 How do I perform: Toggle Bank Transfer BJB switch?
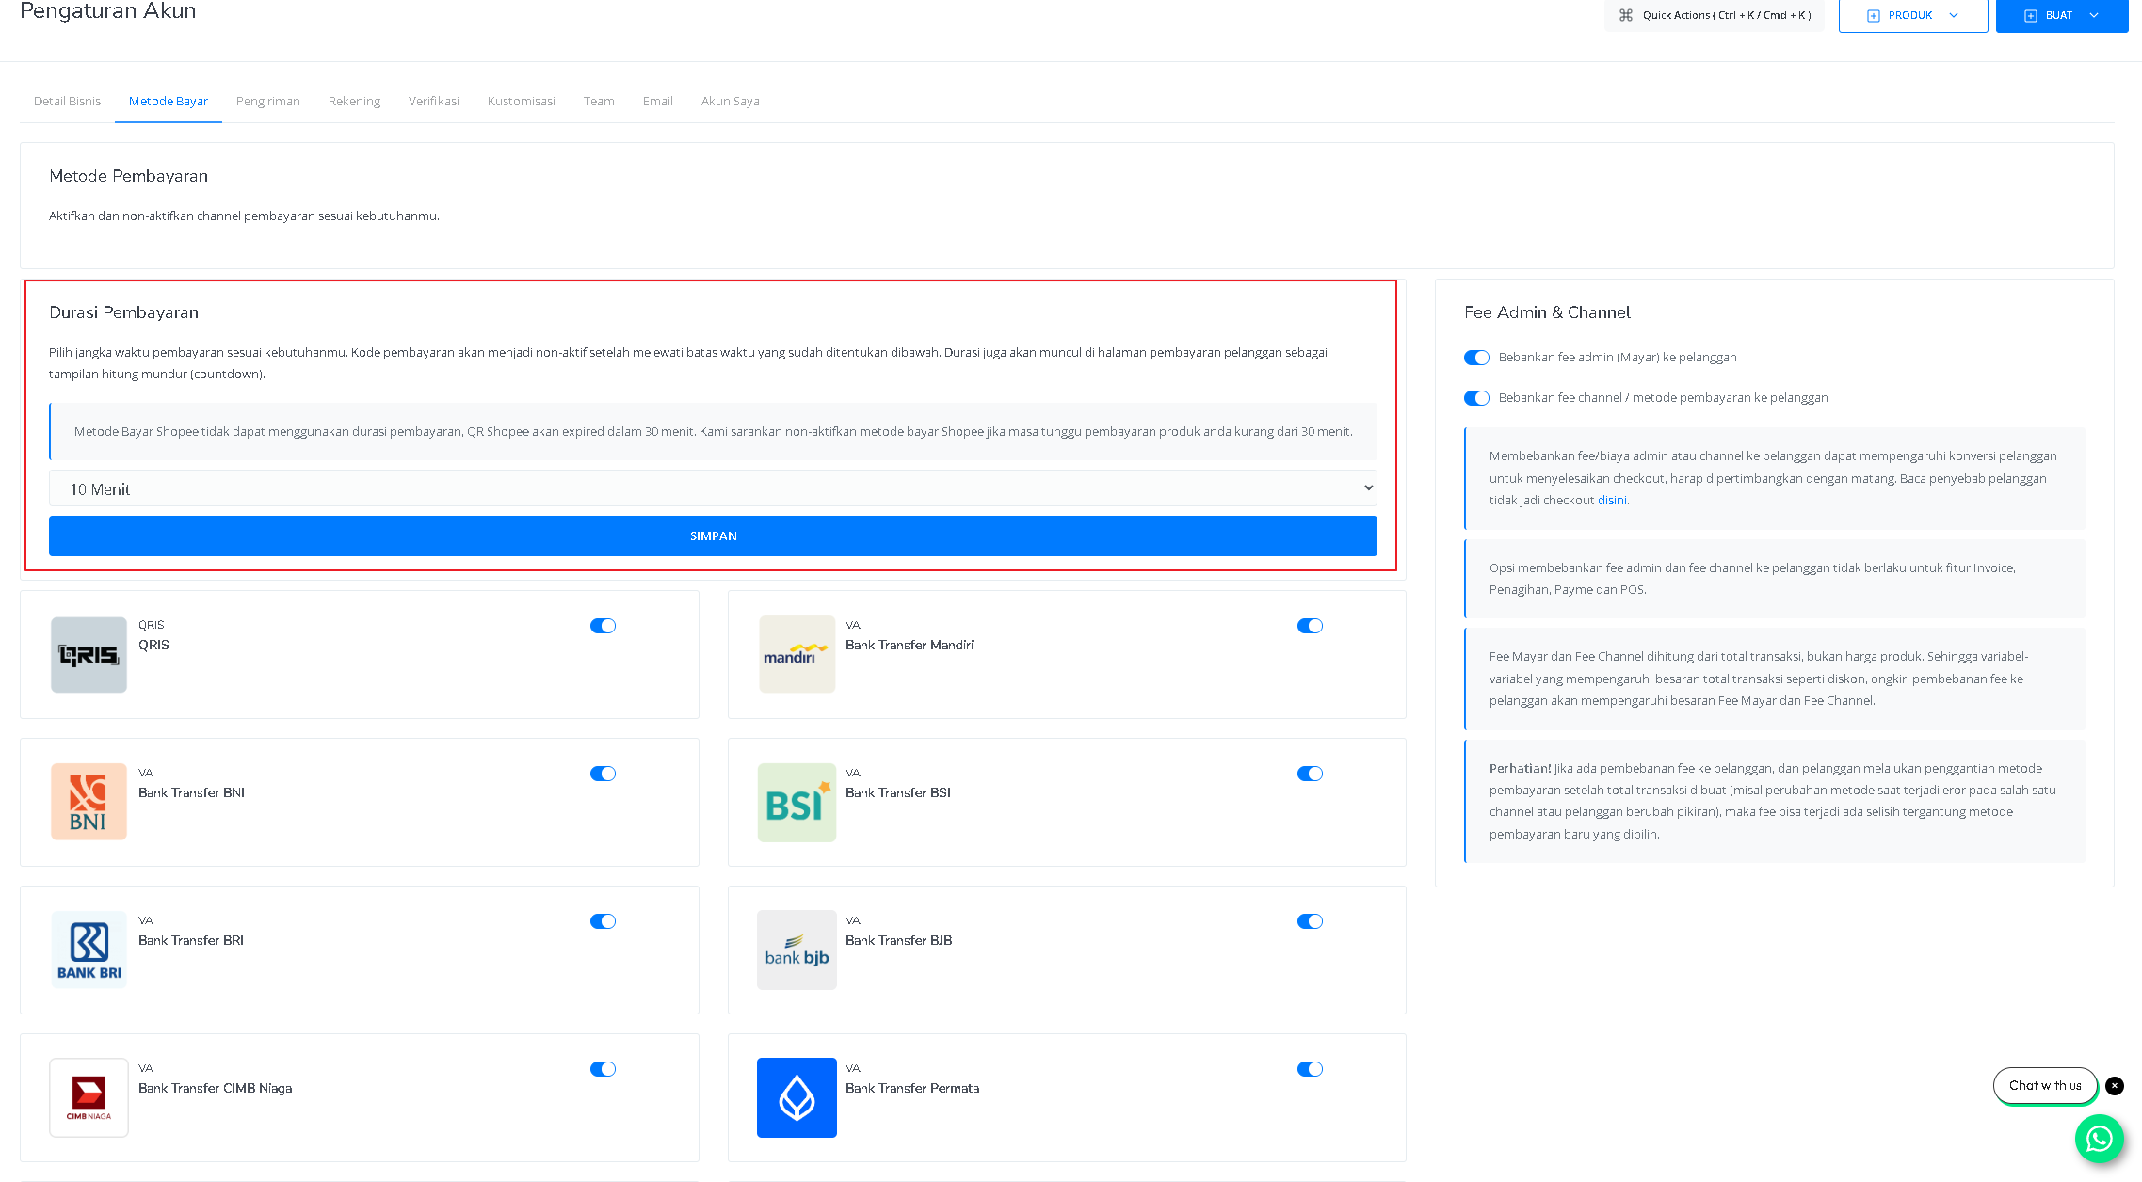[x=1310, y=921]
